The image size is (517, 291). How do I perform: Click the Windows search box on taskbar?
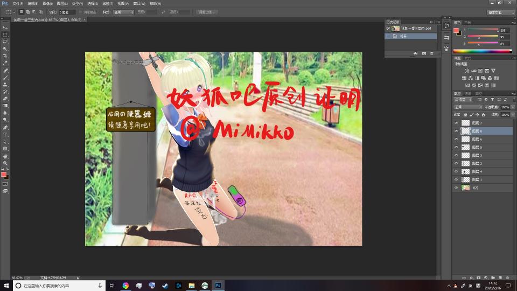click(59, 286)
